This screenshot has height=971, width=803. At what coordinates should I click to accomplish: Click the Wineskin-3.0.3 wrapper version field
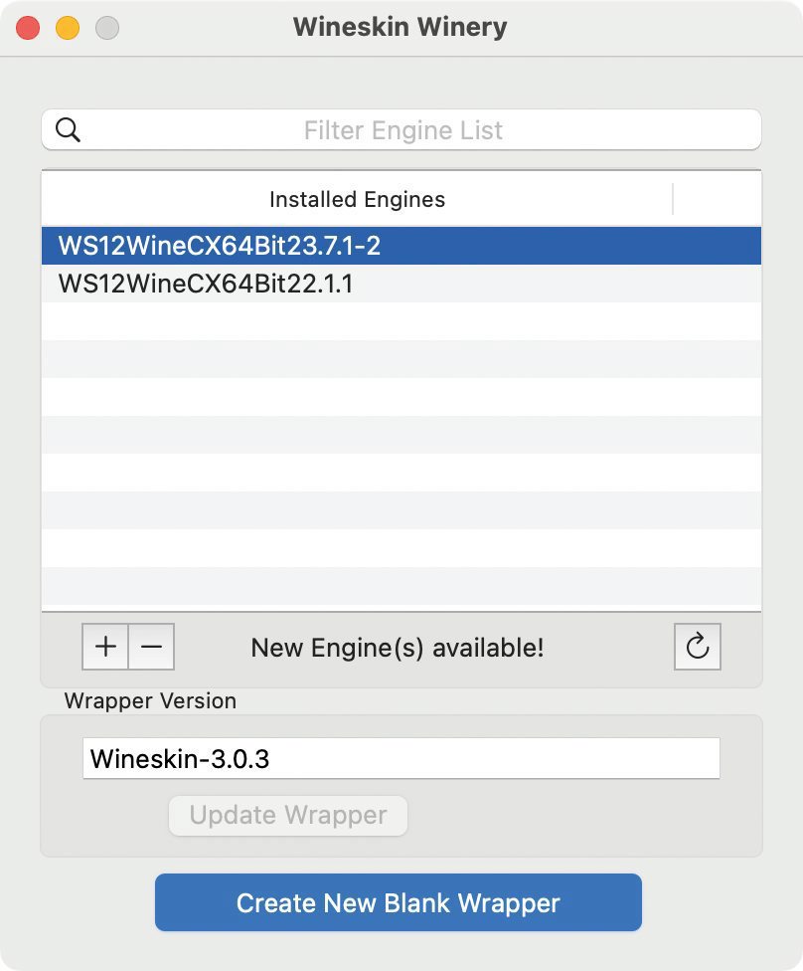tap(401, 758)
